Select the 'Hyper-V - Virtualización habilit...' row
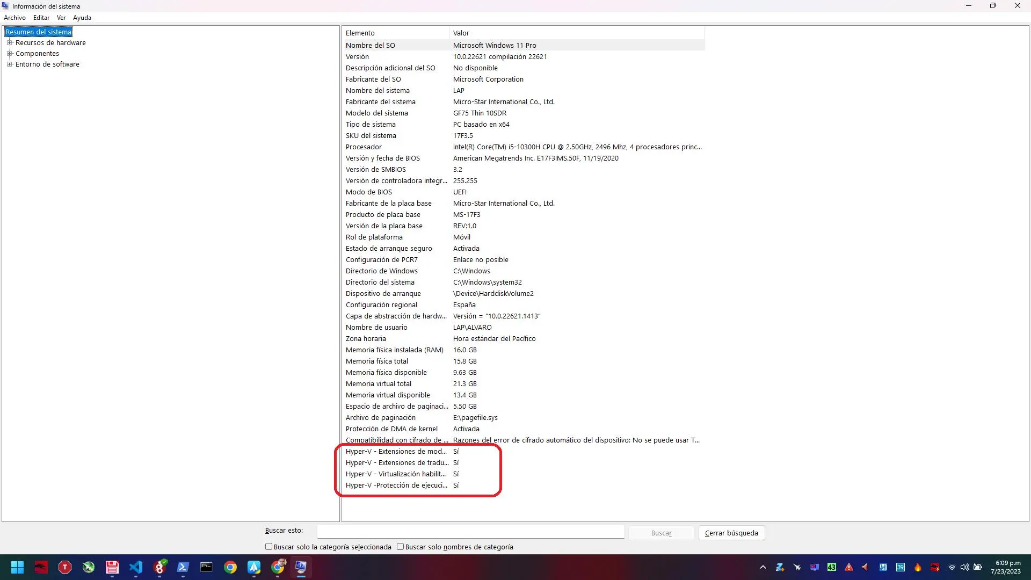 [x=524, y=474]
